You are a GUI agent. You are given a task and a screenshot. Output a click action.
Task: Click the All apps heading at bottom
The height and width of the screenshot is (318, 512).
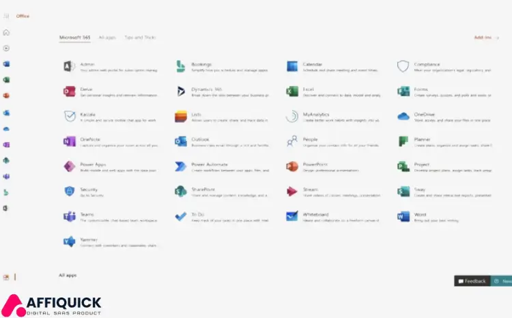[x=68, y=275]
